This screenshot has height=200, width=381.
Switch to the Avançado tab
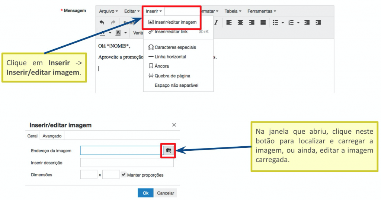click(x=52, y=136)
